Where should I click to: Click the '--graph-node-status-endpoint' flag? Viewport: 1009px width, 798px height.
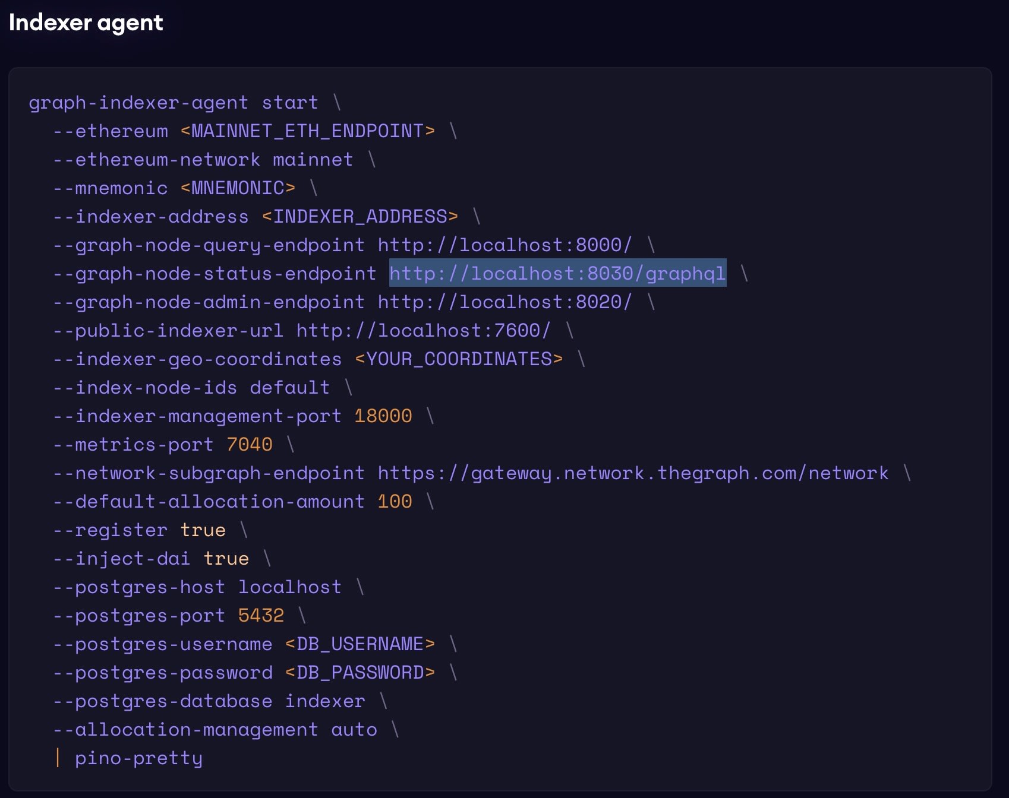(x=215, y=273)
